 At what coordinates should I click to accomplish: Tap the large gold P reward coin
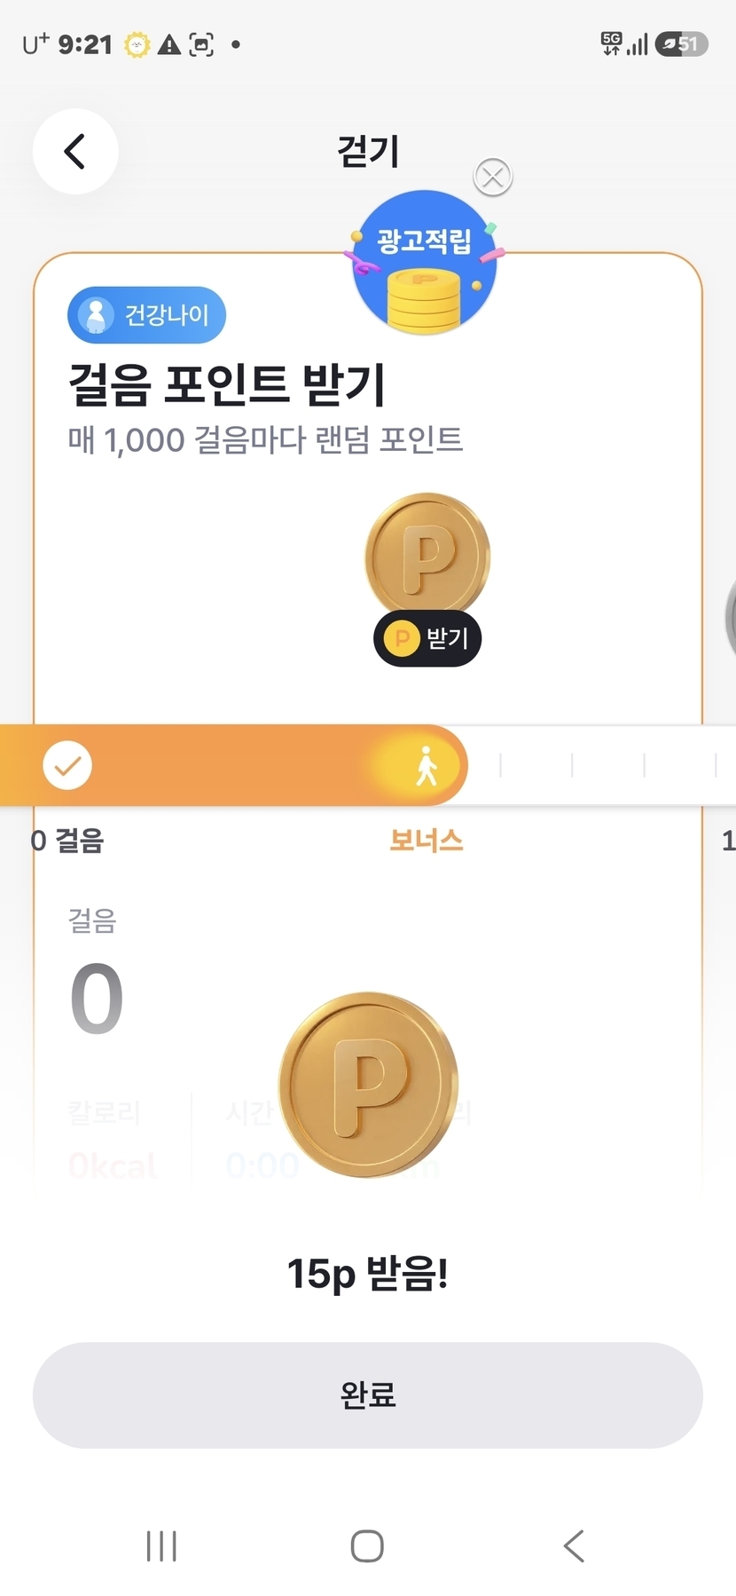point(368,1085)
